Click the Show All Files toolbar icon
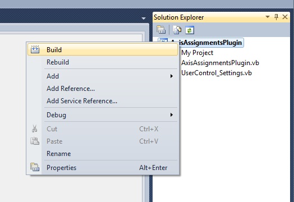 (x=177, y=30)
